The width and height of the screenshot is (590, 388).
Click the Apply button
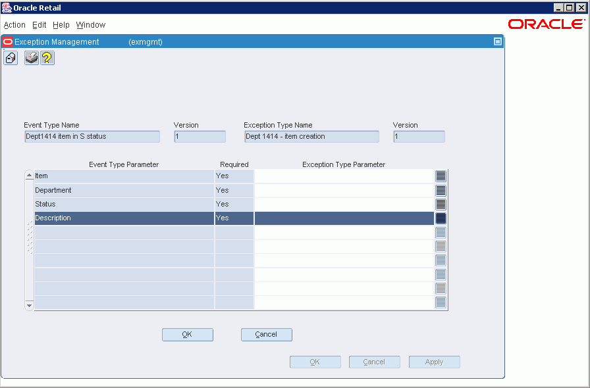pyautogui.click(x=434, y=362)
